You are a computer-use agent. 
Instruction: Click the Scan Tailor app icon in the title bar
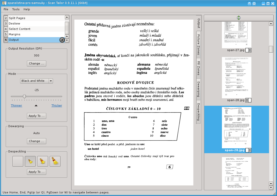pos(4,3)
